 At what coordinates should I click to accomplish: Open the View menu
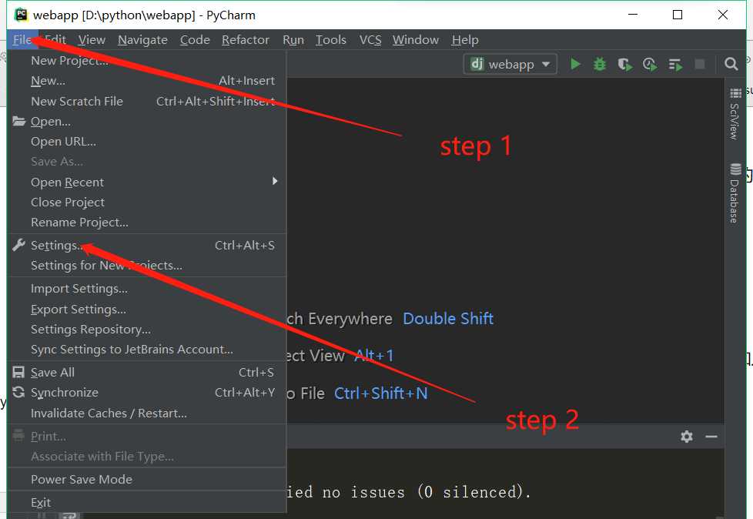coord(92,40)
